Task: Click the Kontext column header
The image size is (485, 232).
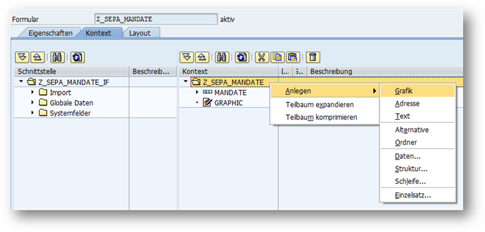Action: (x=229, y=72)
